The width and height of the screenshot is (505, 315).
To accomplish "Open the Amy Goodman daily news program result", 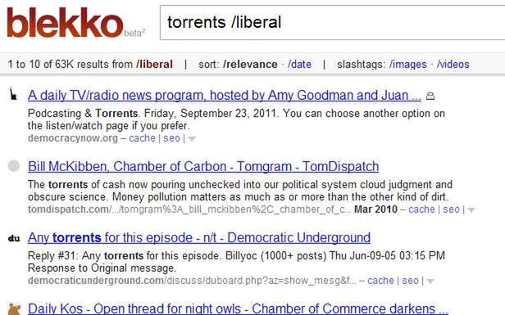I will tap(224, 96).
